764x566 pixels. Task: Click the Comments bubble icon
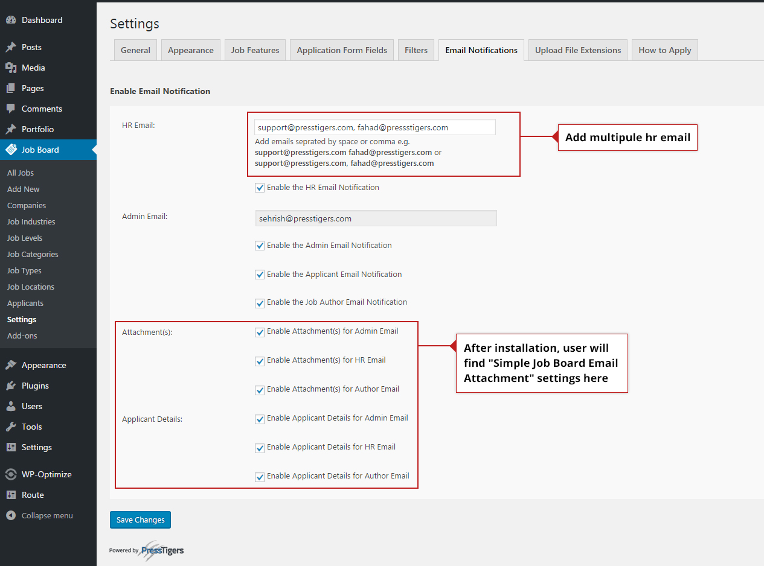coord(11,109)
